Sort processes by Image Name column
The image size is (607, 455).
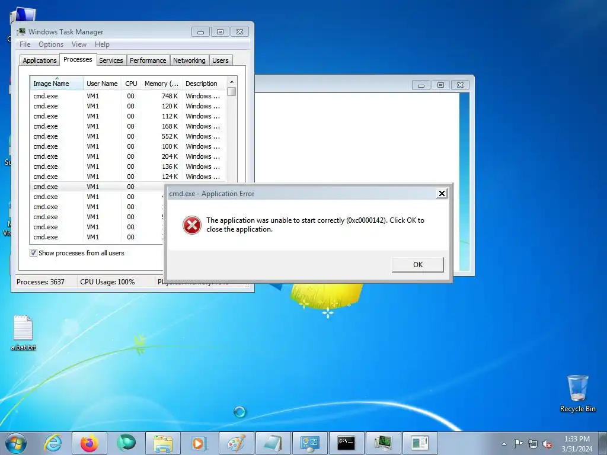tap(56, 84)
